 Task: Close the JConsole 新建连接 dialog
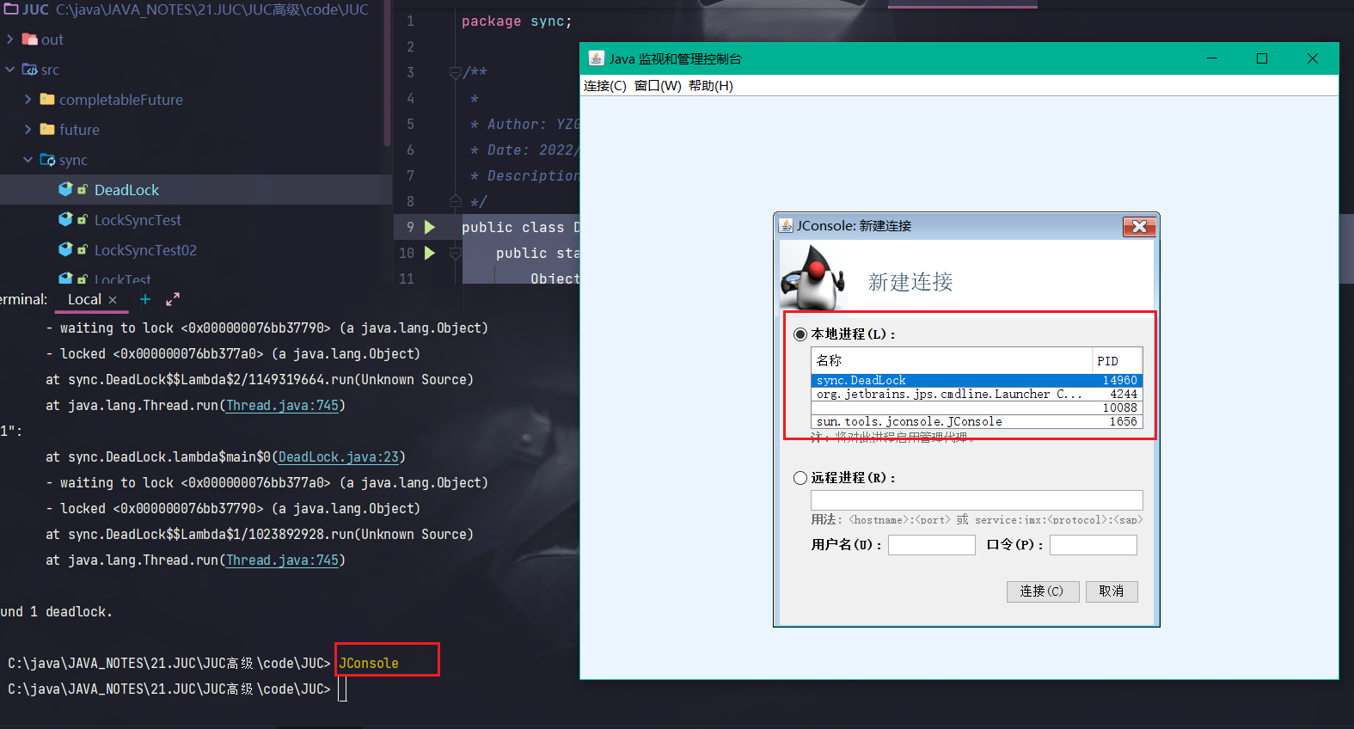[x=1139, y=226]
